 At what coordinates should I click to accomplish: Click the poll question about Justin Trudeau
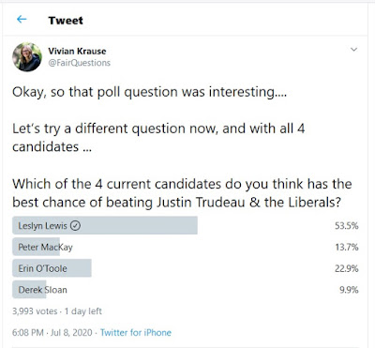point(182,193)
